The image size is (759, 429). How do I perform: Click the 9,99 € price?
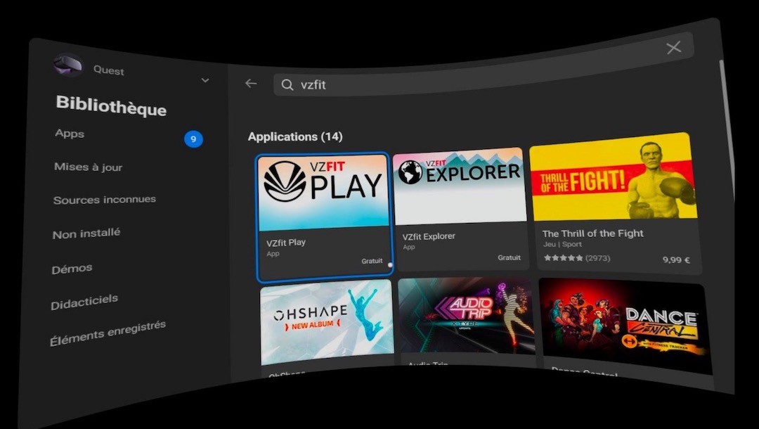click(676, 260)
